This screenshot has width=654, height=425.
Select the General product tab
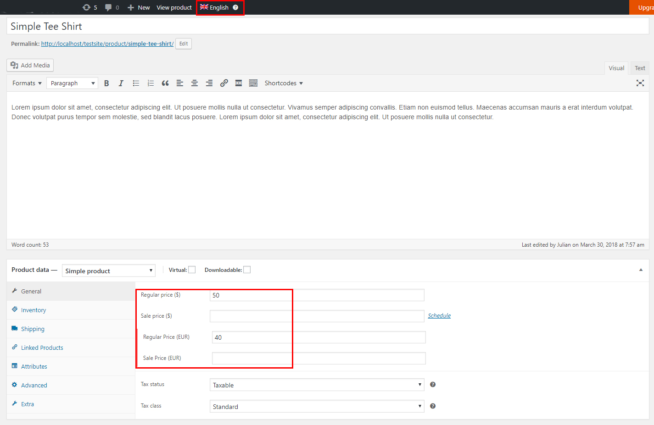[x=71, y=291]
